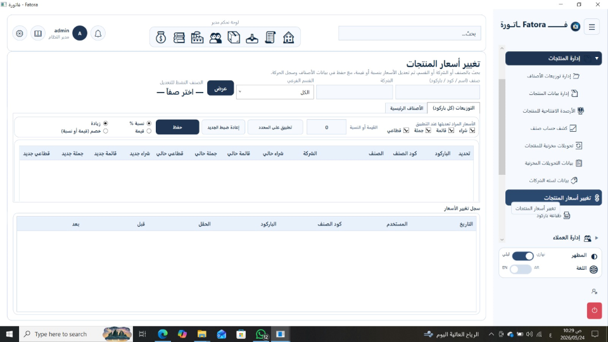Click the صنف (اسم / كود / باركود) input field

tap(438, 92)
